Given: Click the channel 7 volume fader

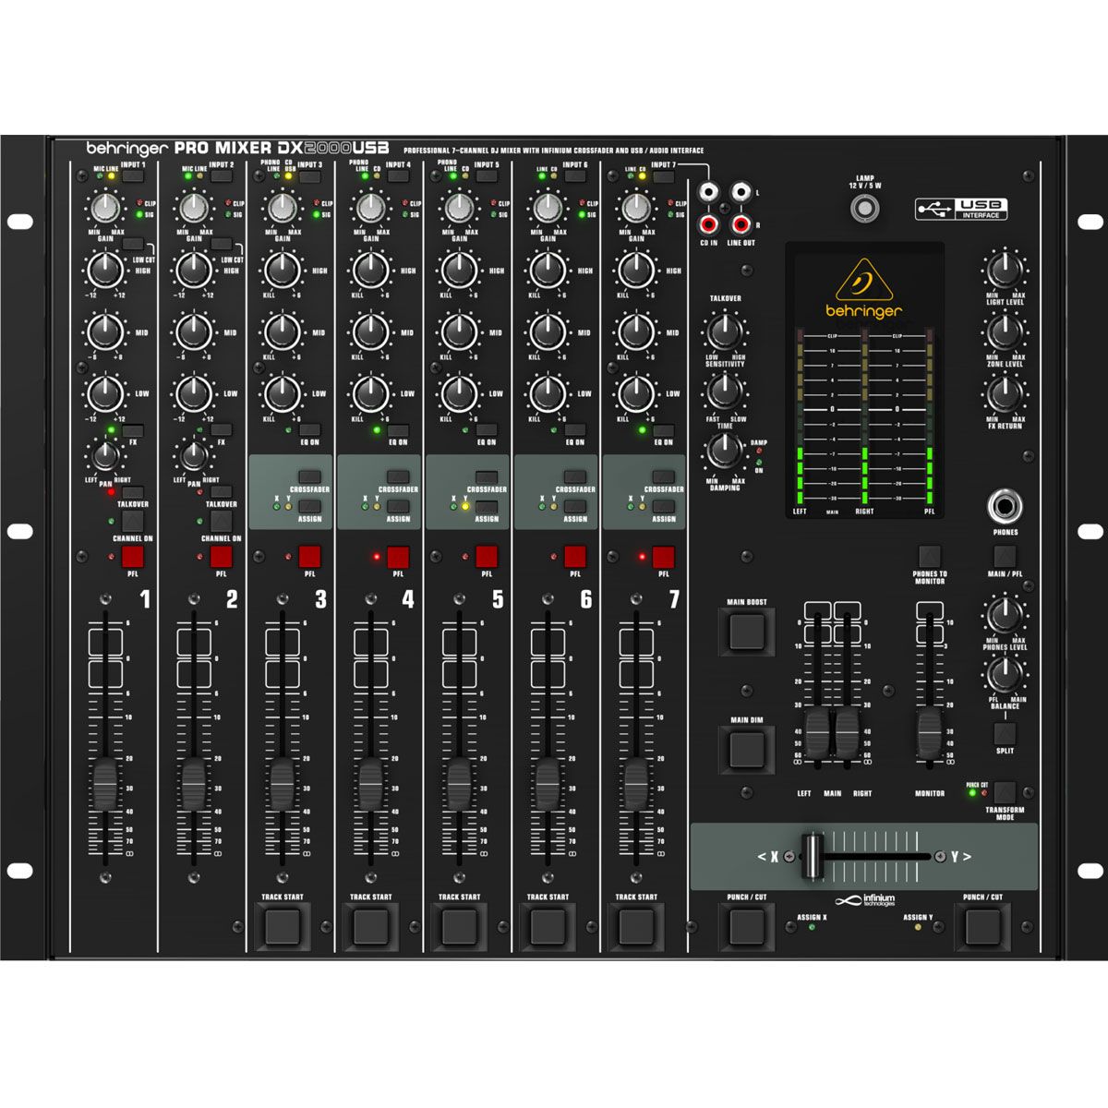Looking at the screenshot, I should point(636,785).
